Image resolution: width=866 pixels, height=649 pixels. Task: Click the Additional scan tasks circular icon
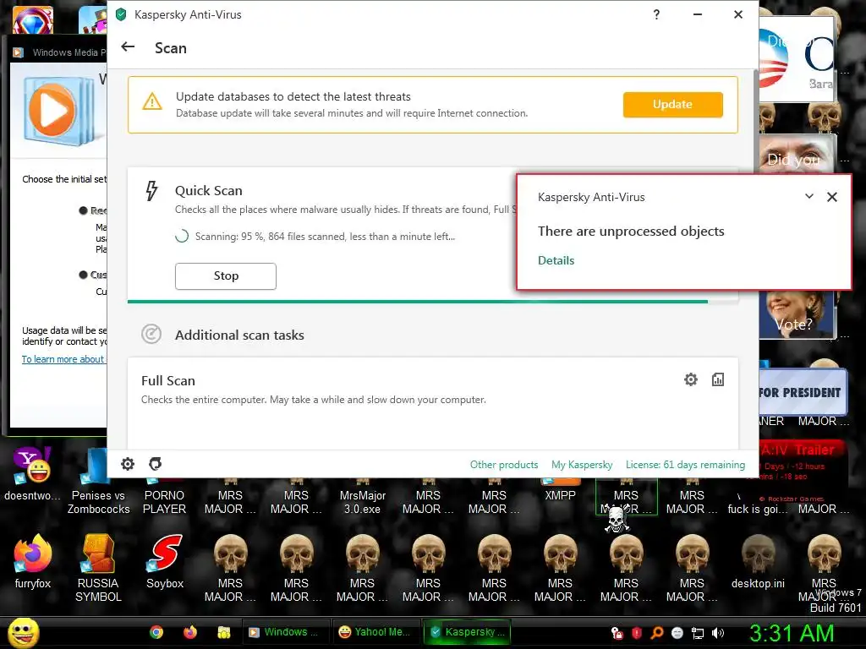click(151, 334)
